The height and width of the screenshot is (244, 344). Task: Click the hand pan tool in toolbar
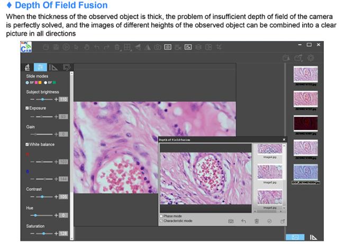86,47
